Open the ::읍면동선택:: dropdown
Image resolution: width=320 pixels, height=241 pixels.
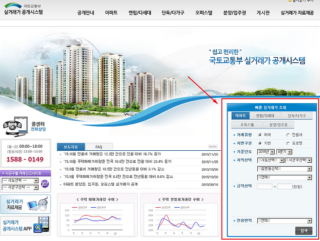[x=284, y=169]
